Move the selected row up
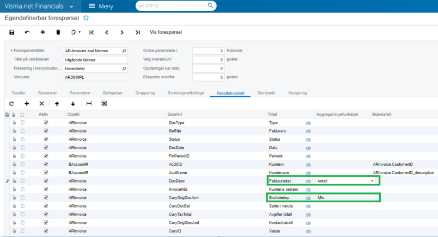This screenshot has height=237, width=438. tap(57, 103)
